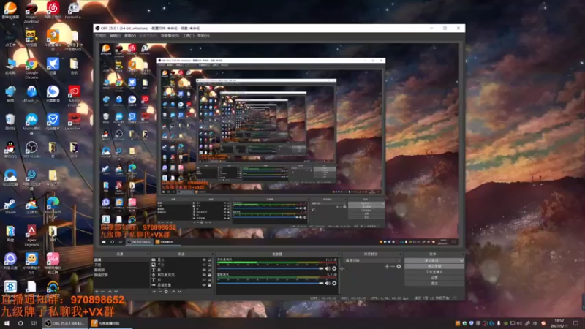Toggle visibility eye of the microphone source row
585x329 pixels.
(x=204, y=275)
